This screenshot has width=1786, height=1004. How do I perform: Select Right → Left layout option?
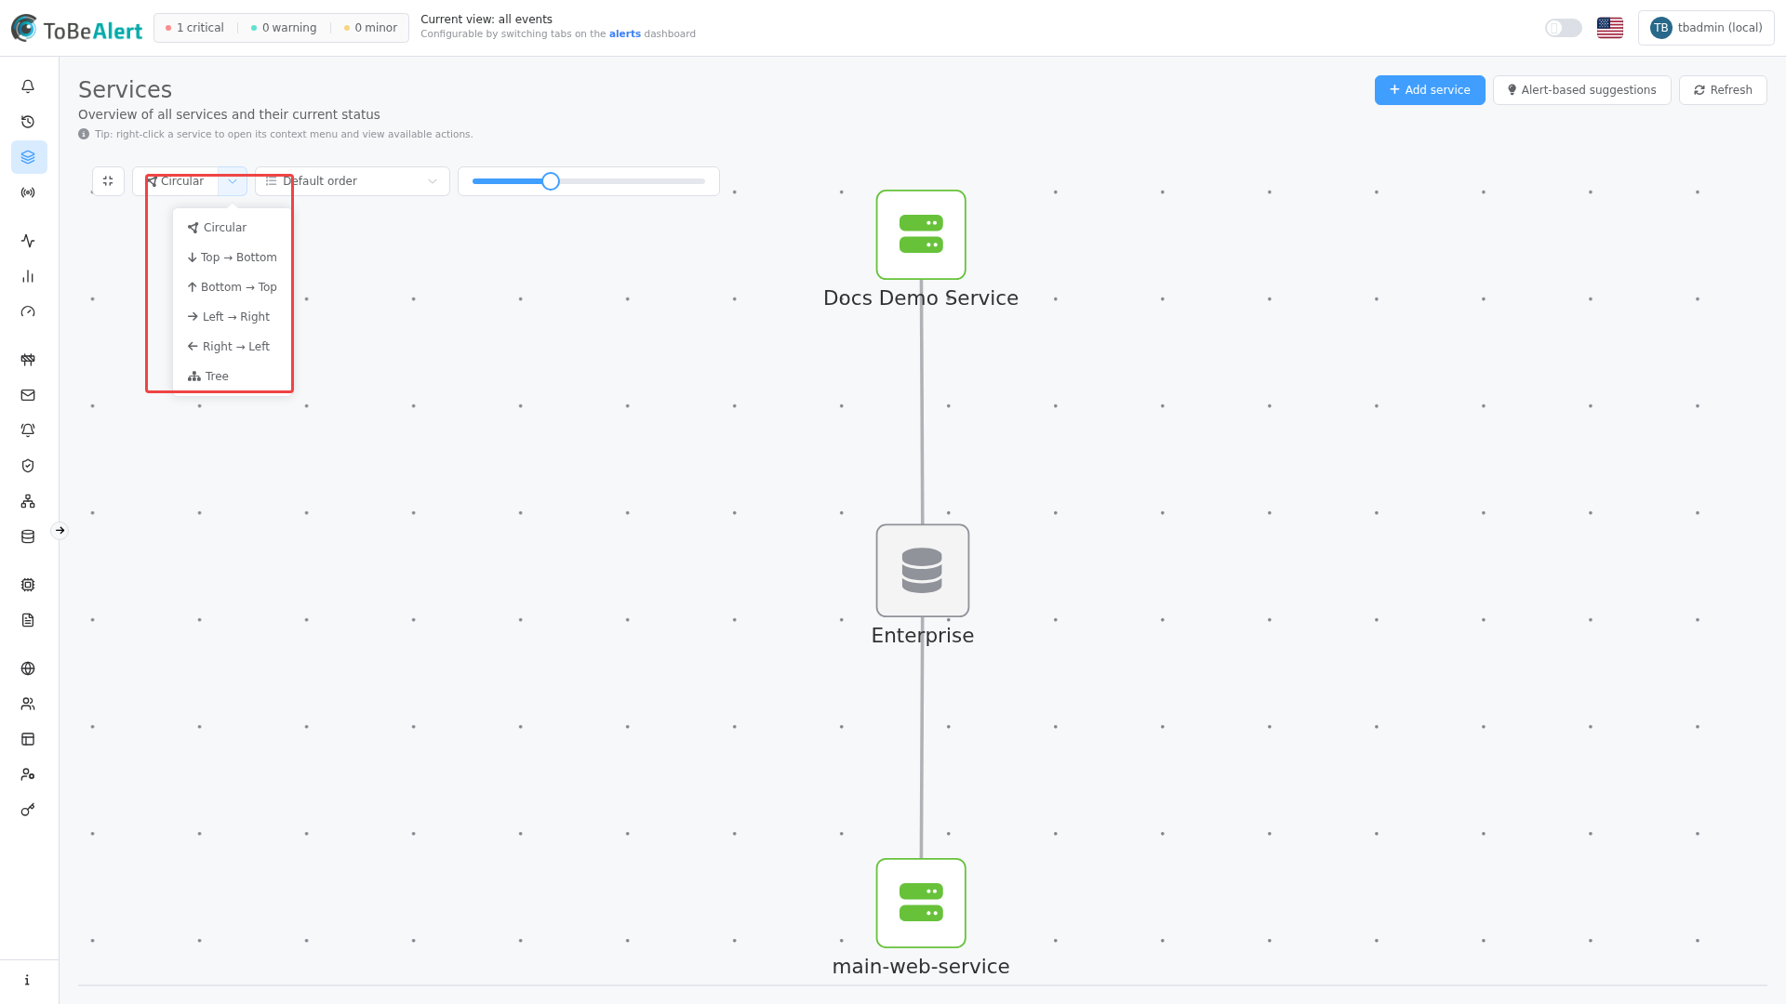[x=232, y=347]
